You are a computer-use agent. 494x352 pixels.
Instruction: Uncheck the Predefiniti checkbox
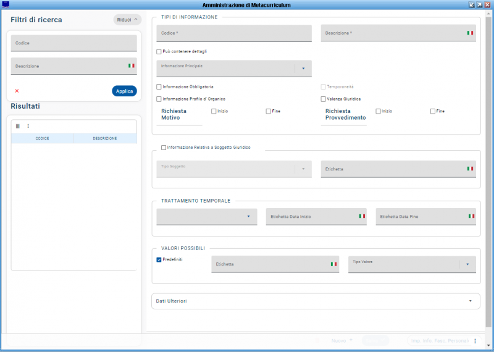pyautogui.click(x=159, y=260)
